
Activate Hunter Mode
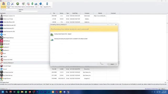click(x=18, y=5)
